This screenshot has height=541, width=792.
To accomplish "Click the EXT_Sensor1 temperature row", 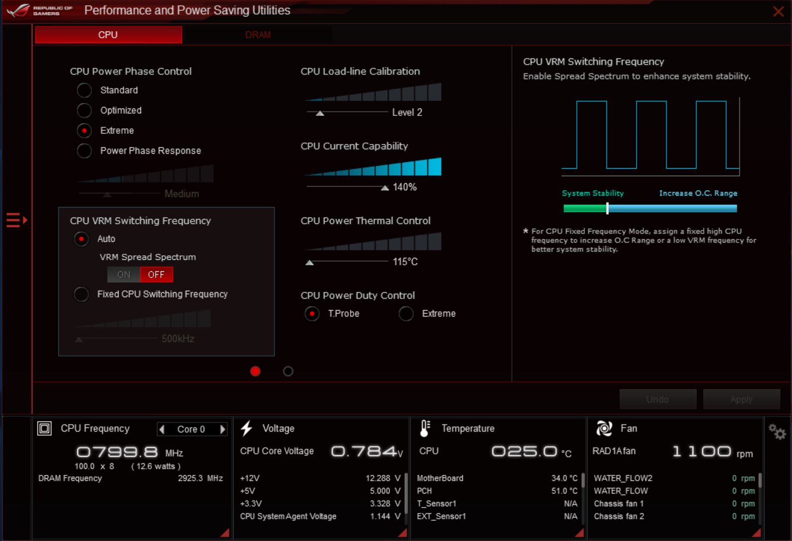I will (x=497, y=516).
